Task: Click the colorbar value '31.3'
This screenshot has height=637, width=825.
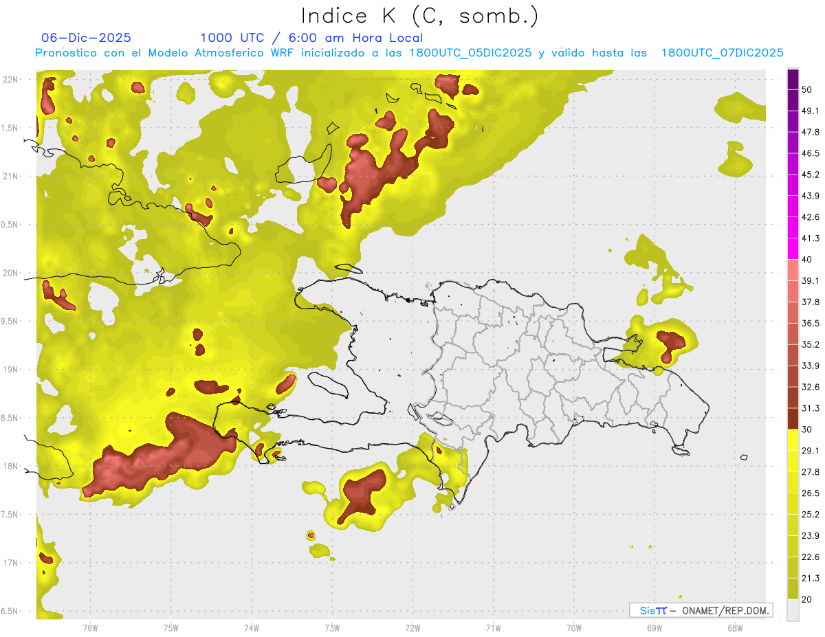Action: [x=811, y=408]
